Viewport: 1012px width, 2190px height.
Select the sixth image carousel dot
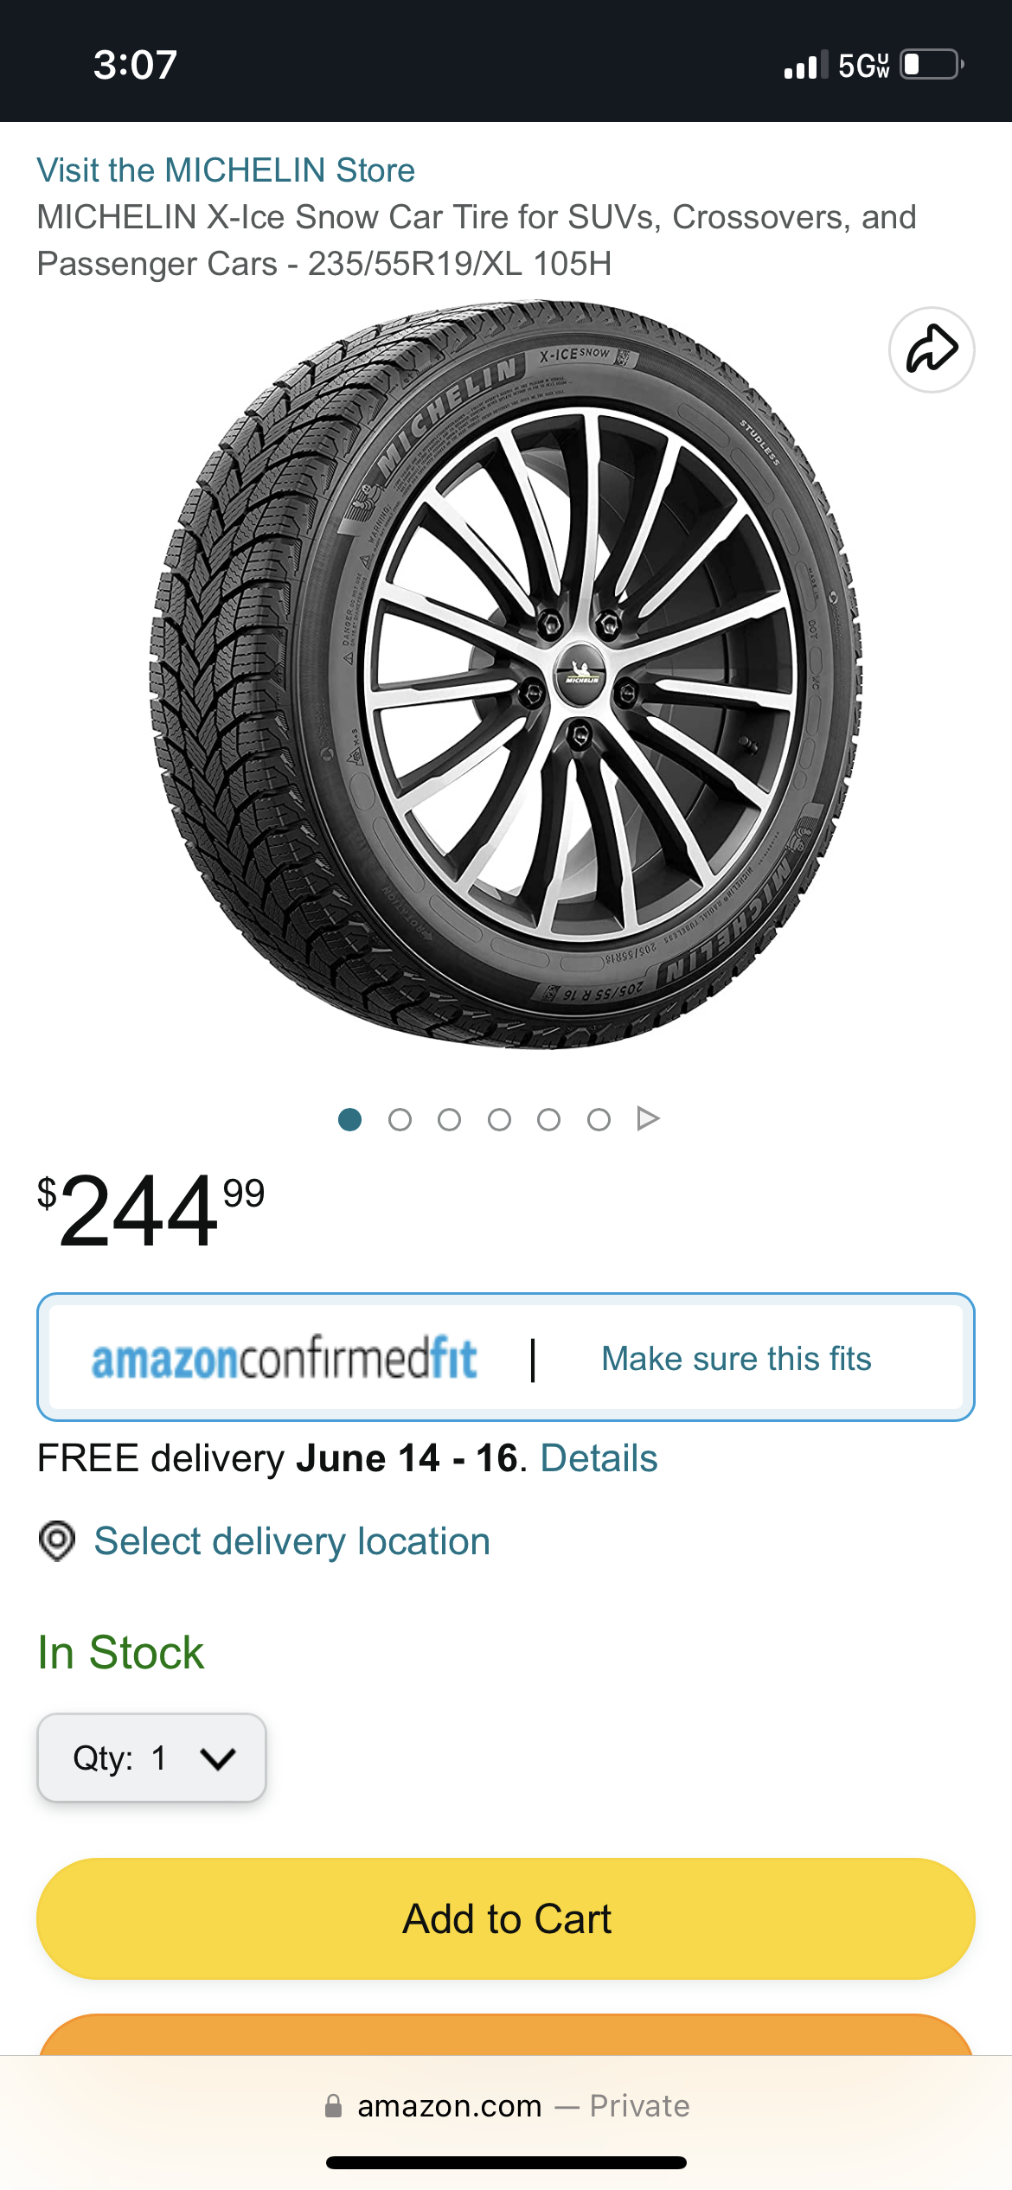coord(599,1120)
